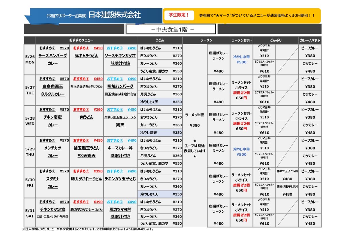
Task: Click the スープは別途表示しています note
Action: (195, 148)
